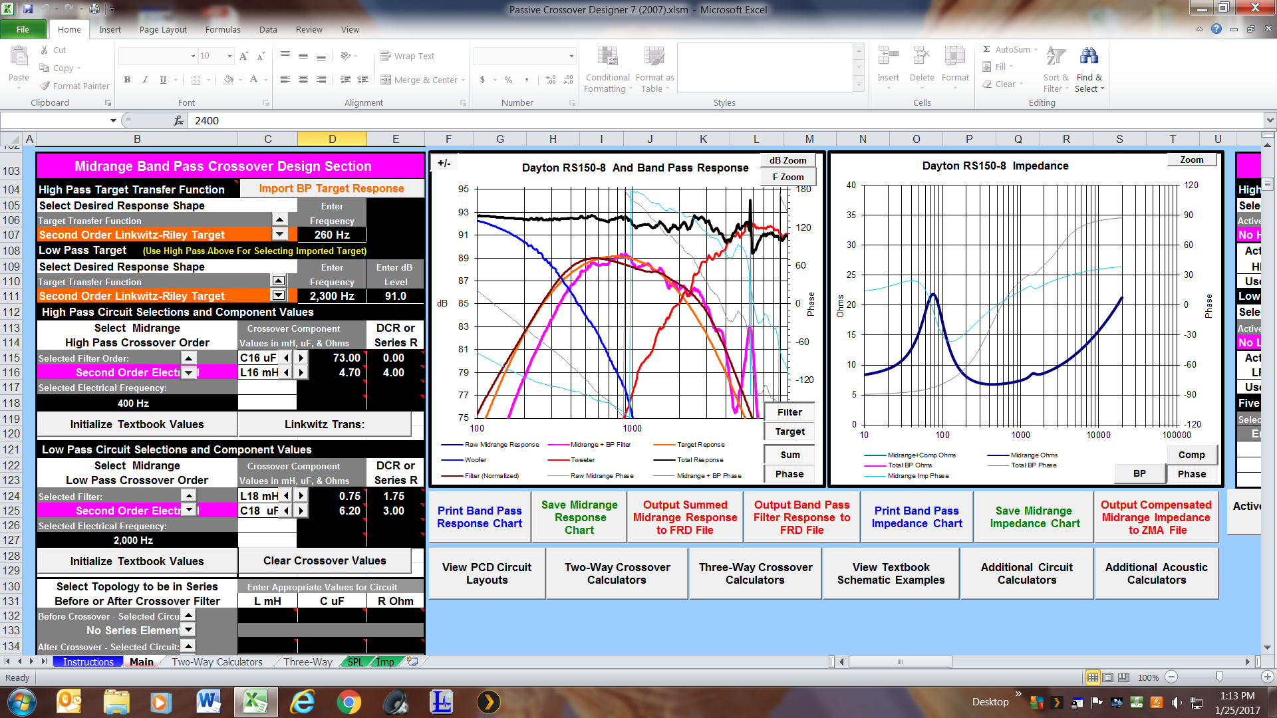Open Low Pass Selected Filter dropdown

tap(189, 510)
